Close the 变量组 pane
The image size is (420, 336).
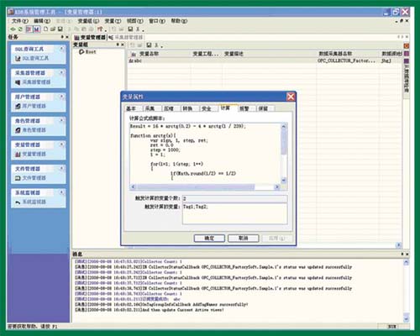pyautogui.click(x=123, y=45)
